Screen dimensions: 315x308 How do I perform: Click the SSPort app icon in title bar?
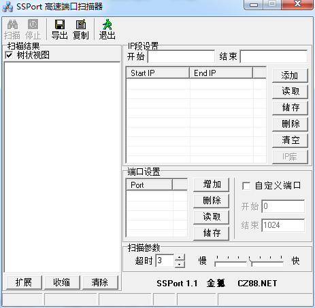[7, 7]
